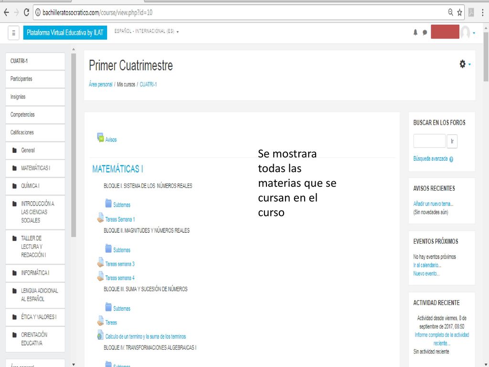Click the folder icon beside INFORMÁTICA I
Screen dimensions: 489x367
click(x=14, y=273)
